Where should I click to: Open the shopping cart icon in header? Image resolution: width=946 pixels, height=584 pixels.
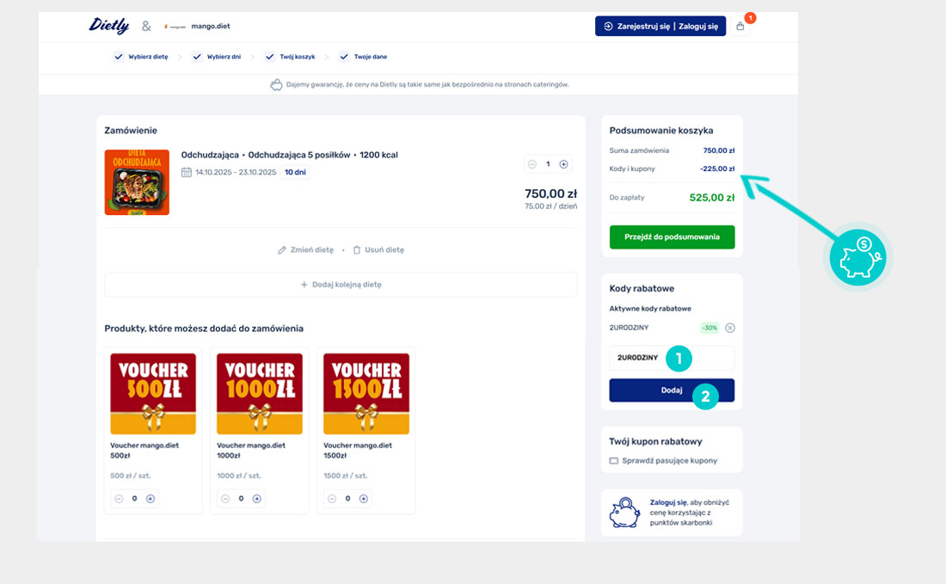(x=740, y=27)
